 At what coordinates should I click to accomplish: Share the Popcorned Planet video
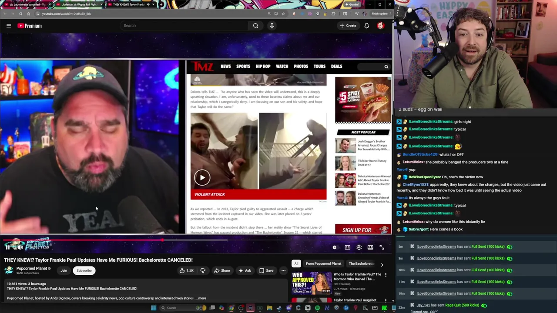point(221,270)
